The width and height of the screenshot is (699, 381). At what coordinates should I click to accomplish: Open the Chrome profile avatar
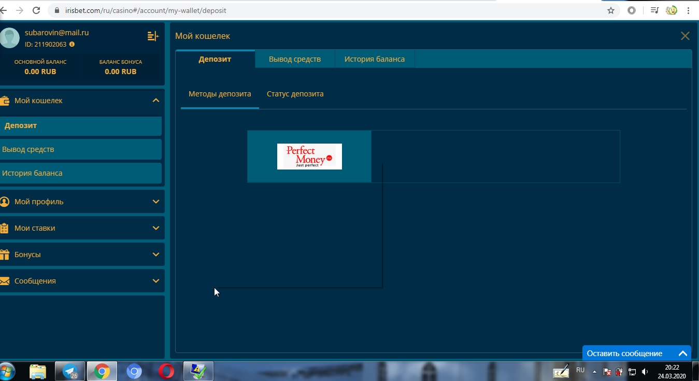pos(672,10)
